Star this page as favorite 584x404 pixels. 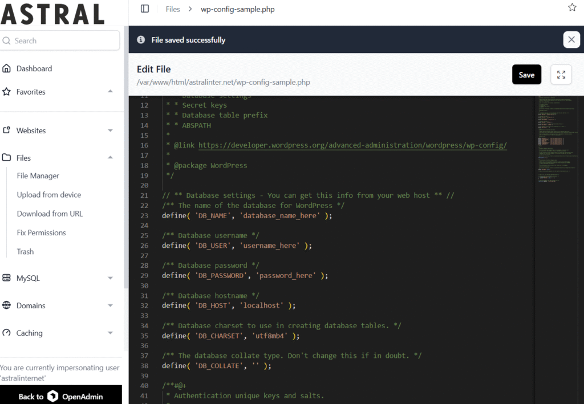pos(572,7)
